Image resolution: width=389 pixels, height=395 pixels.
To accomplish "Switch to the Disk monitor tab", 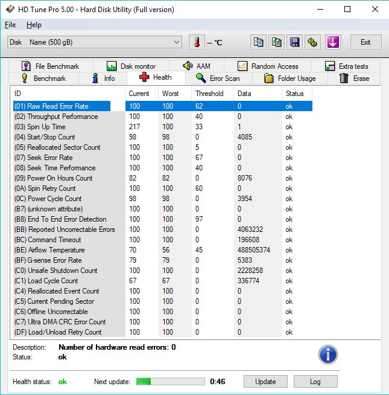I will tap(131, 66).
